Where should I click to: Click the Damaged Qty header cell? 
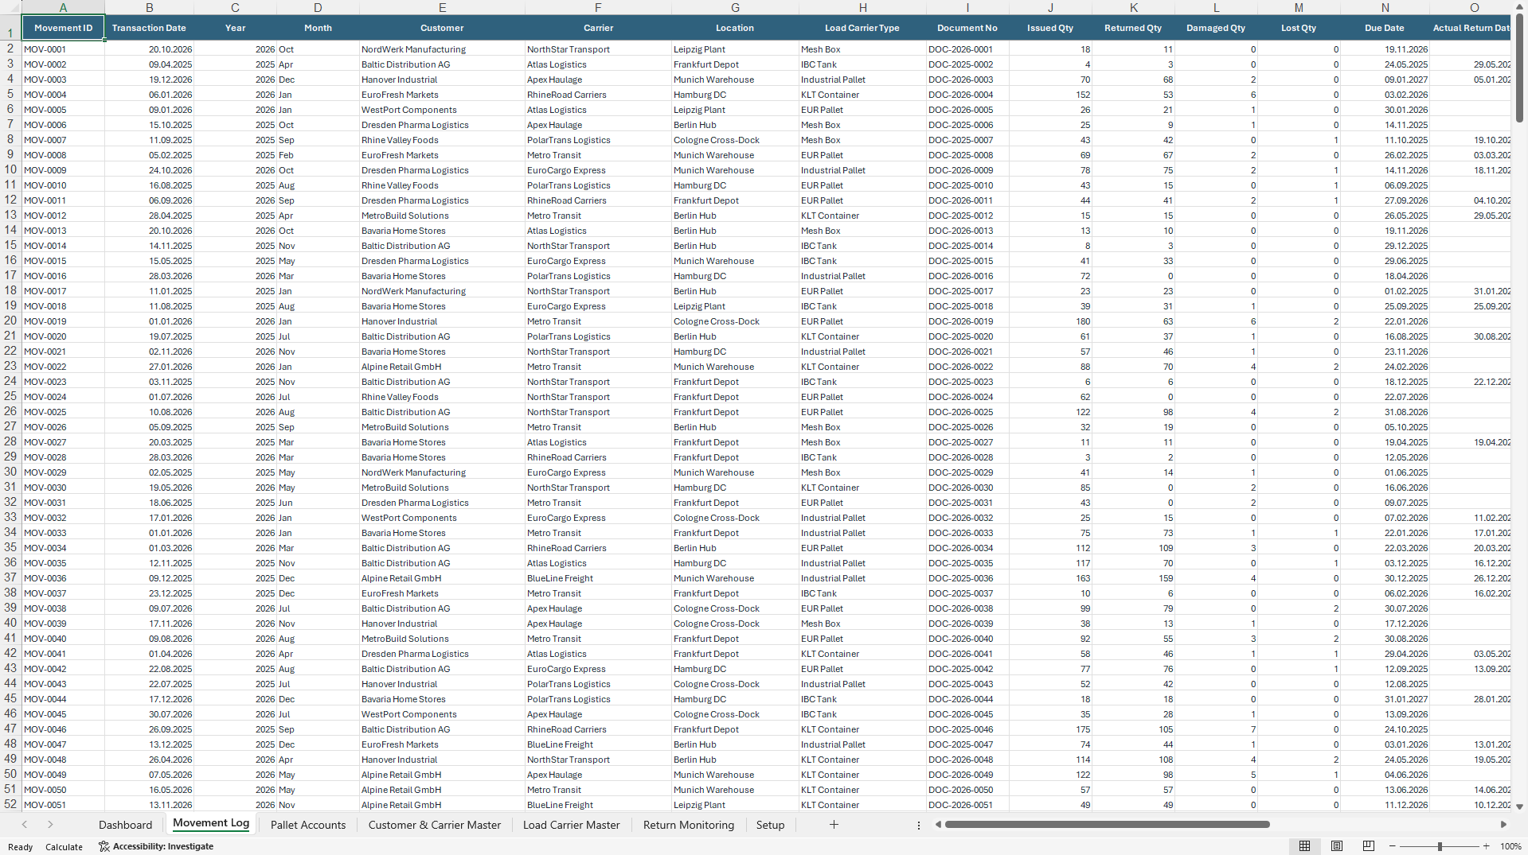pyautogui.click(x=1216, y=28)
